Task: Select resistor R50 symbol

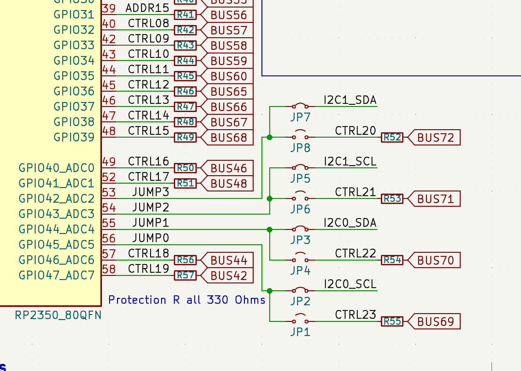Action: [x=185, y=168]
